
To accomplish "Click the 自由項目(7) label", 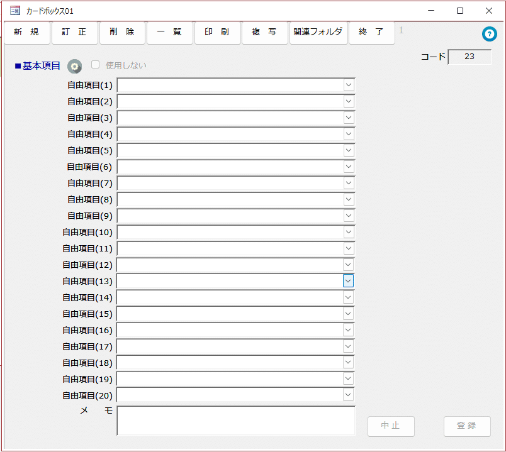I will tap(90, 183).
